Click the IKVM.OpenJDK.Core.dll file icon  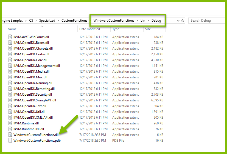point(10,60)
